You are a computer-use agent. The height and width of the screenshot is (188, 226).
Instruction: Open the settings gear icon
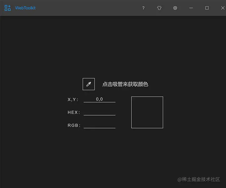coord(175,8)
